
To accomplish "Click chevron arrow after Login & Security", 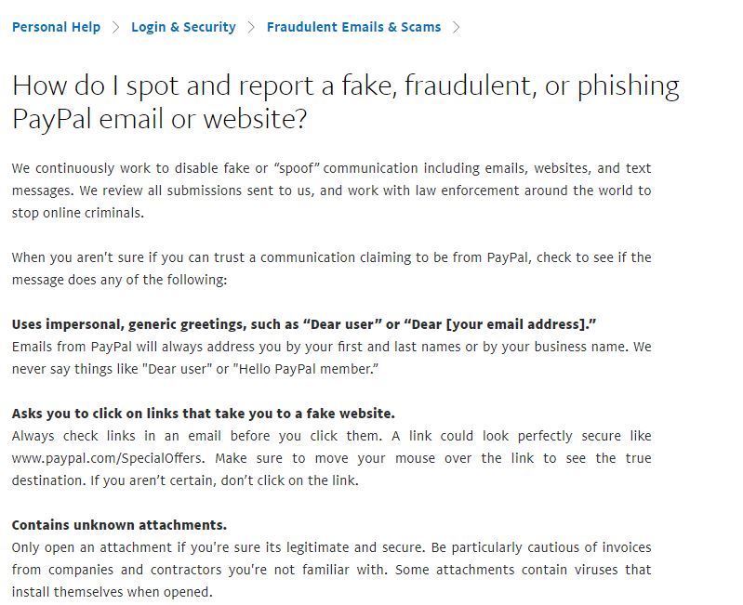I will [251, 28].
